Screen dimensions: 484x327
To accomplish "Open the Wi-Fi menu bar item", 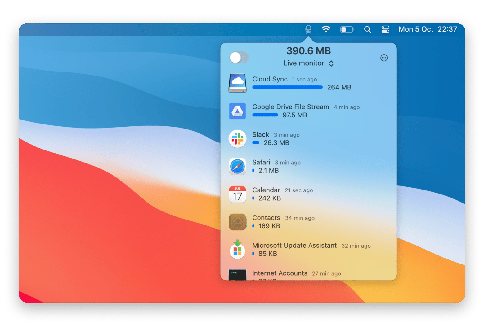I will coord(326,29).
